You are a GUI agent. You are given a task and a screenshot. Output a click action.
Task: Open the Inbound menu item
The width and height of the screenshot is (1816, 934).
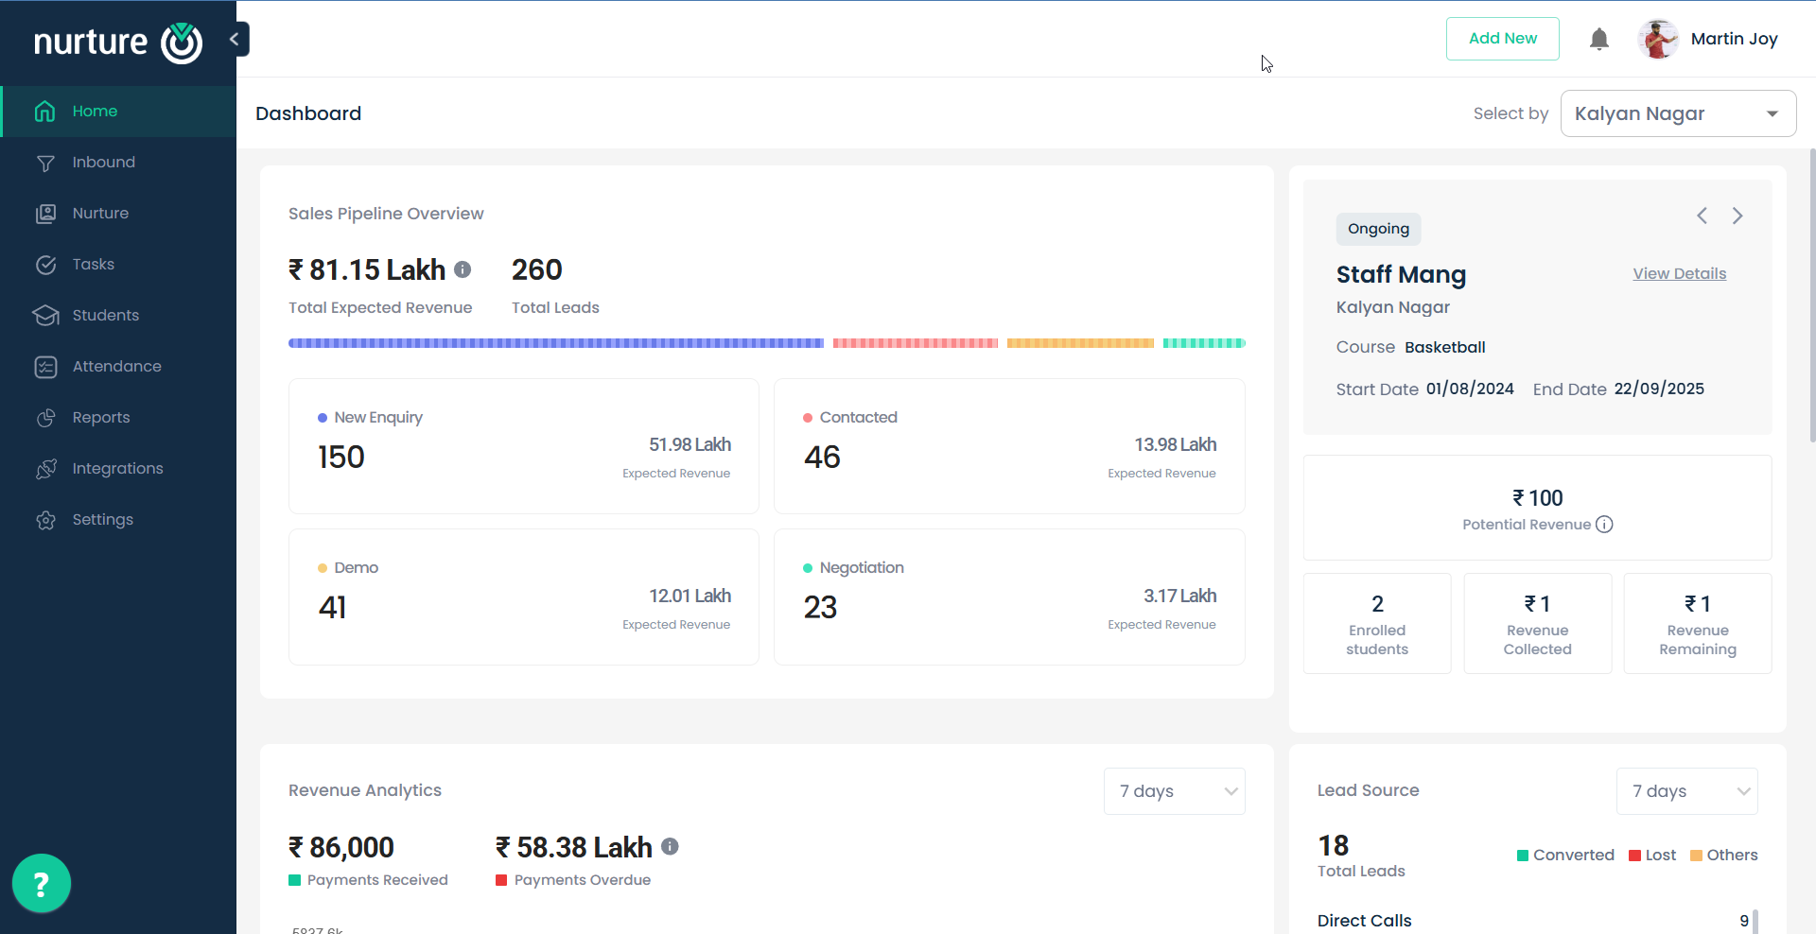(118, 163)
